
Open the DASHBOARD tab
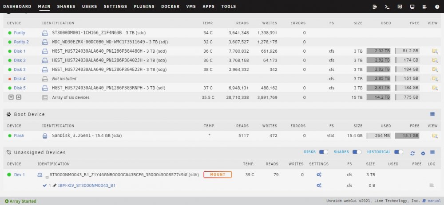(17, 7)
